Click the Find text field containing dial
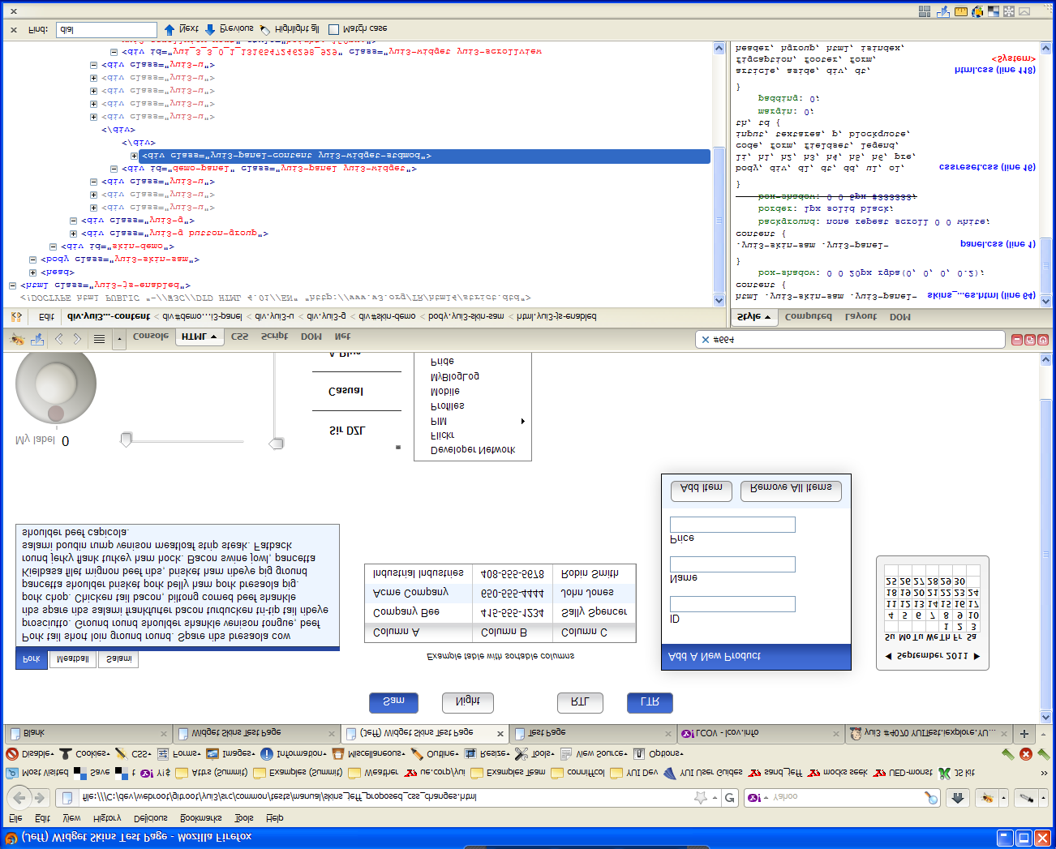The image size is (1056, 849). [x=106, y=30]
